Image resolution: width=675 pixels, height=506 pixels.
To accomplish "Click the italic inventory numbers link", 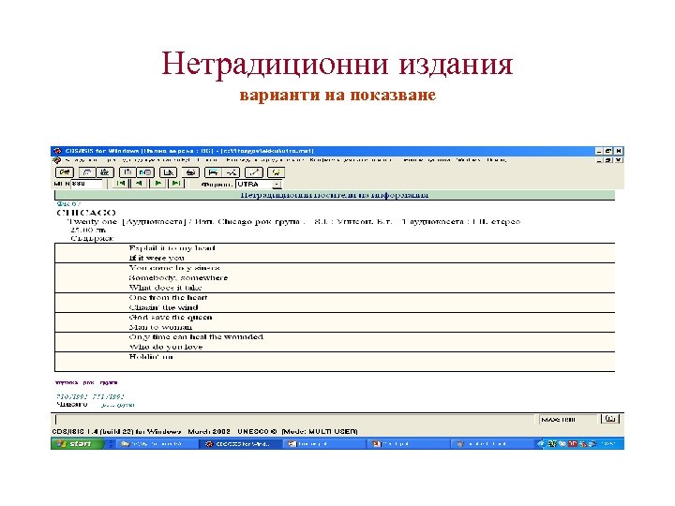I will (90, 396).
